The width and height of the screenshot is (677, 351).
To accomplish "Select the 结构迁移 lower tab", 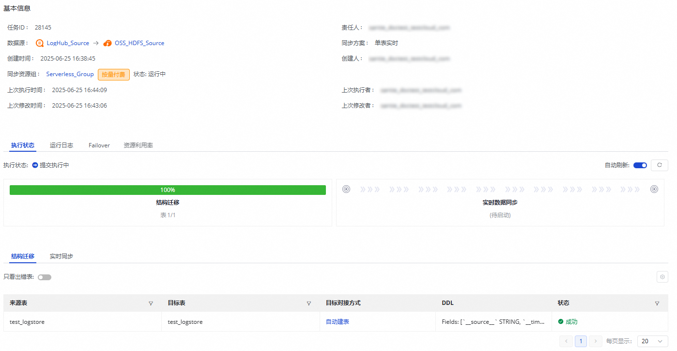I will pos(23,256).
